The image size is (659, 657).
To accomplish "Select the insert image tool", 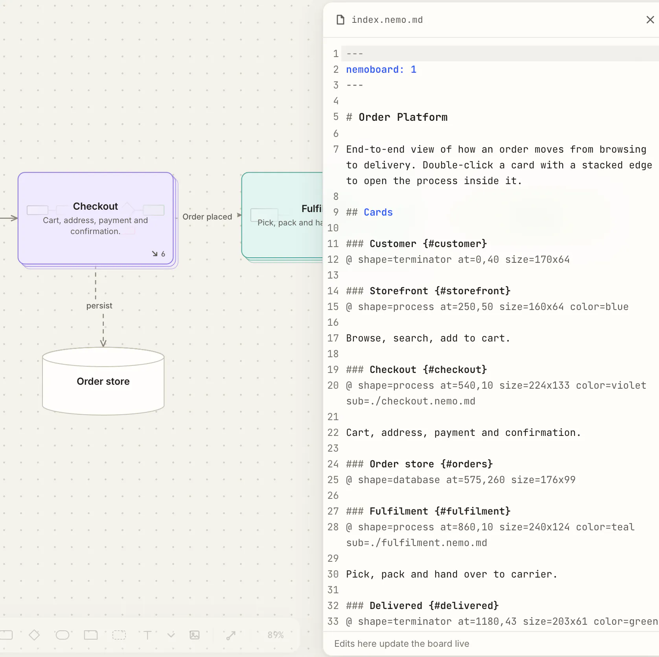I will tap(195, 635).
